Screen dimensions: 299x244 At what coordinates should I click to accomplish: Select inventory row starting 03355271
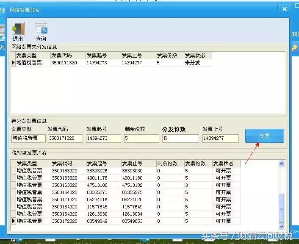(x=125, y=192)
